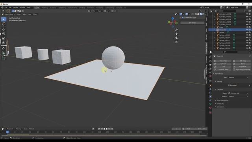Expand the Surface Response panel
This screenshot has width=252, height=142.
(x=222, y=101)
